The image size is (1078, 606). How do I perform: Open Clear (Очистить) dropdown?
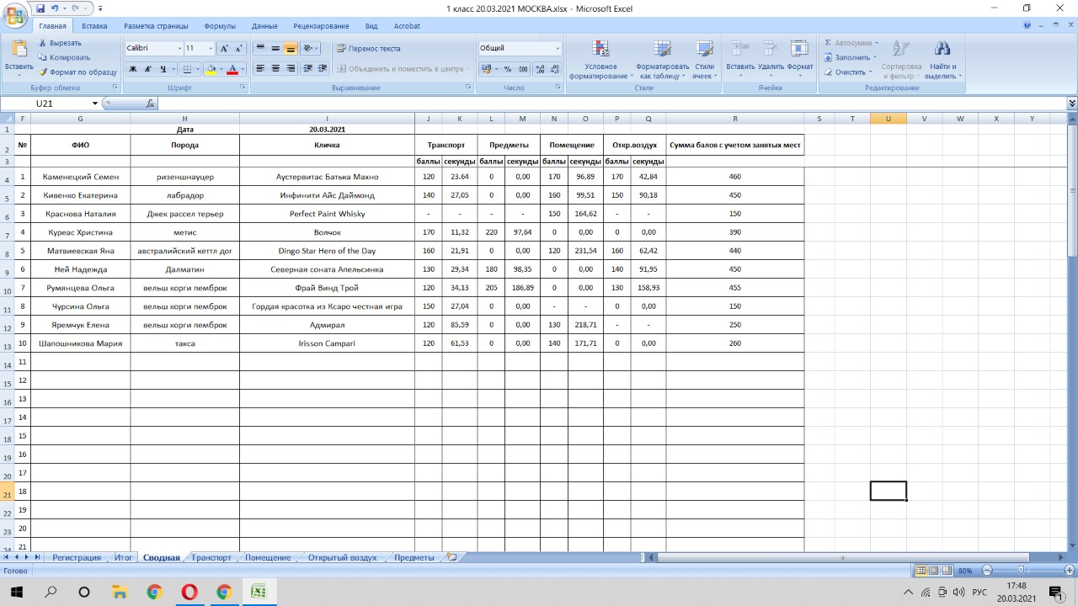(848, 72)
